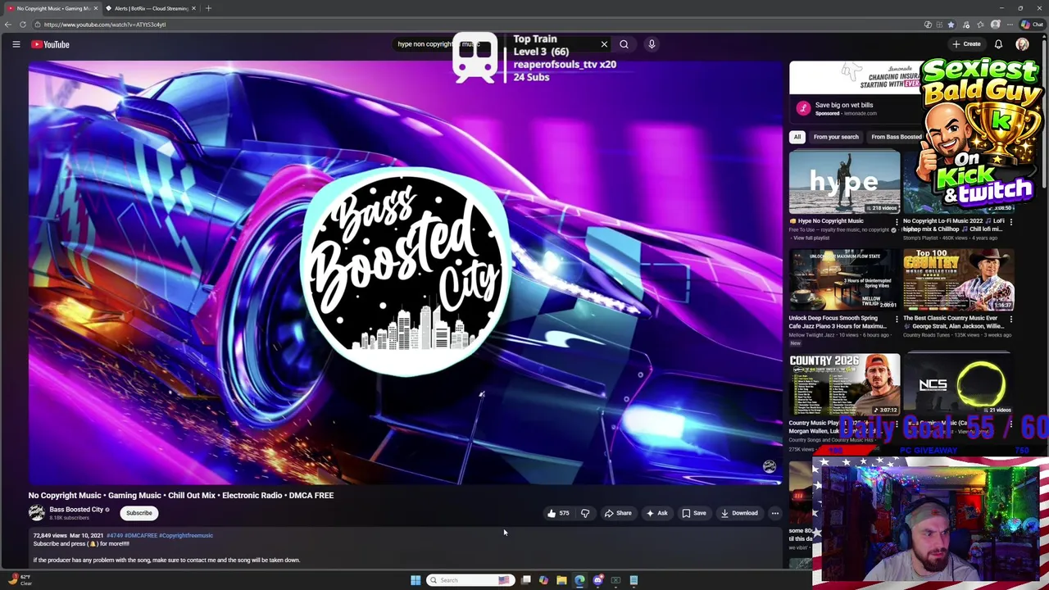1049x590 pixels.
Task: Click the video title text
Action: [x=181, y=495]
